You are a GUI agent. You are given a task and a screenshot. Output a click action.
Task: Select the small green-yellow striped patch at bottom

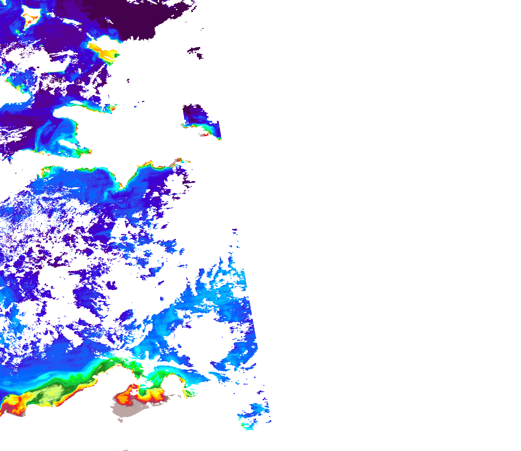189,393
